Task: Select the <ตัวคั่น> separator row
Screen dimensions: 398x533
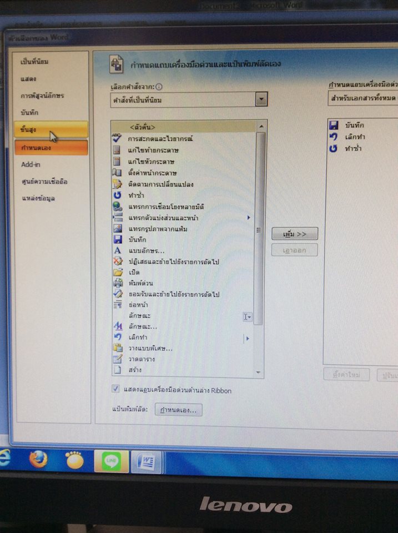Action: [184, 127]
